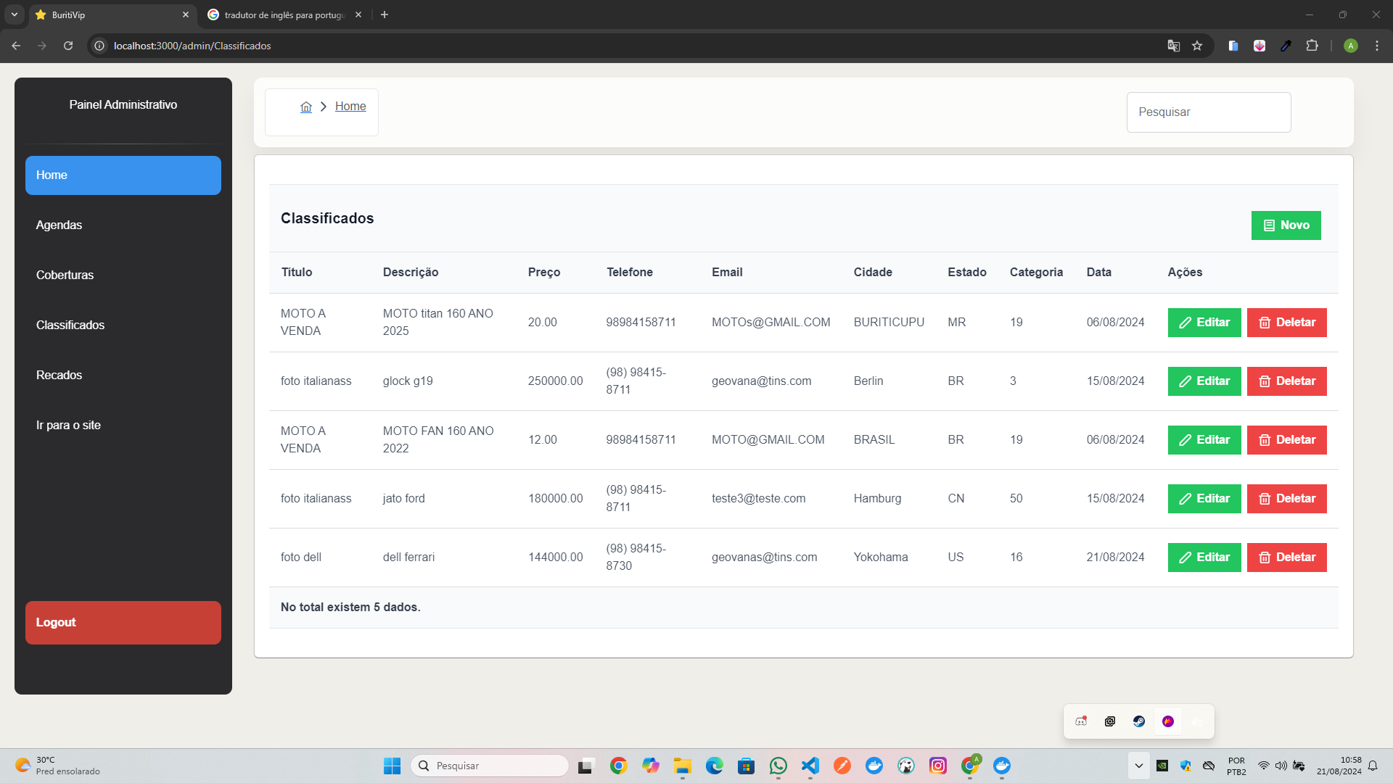This screenshot has width=1393, height=783.
Task: Click the Google Translate icon in address bar
Action: tap(1173, 46)
